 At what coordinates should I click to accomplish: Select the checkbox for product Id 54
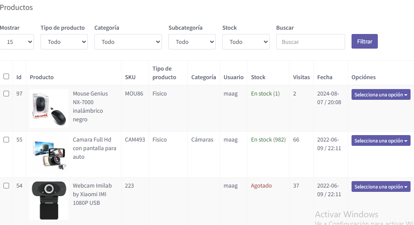coord(6,186)
